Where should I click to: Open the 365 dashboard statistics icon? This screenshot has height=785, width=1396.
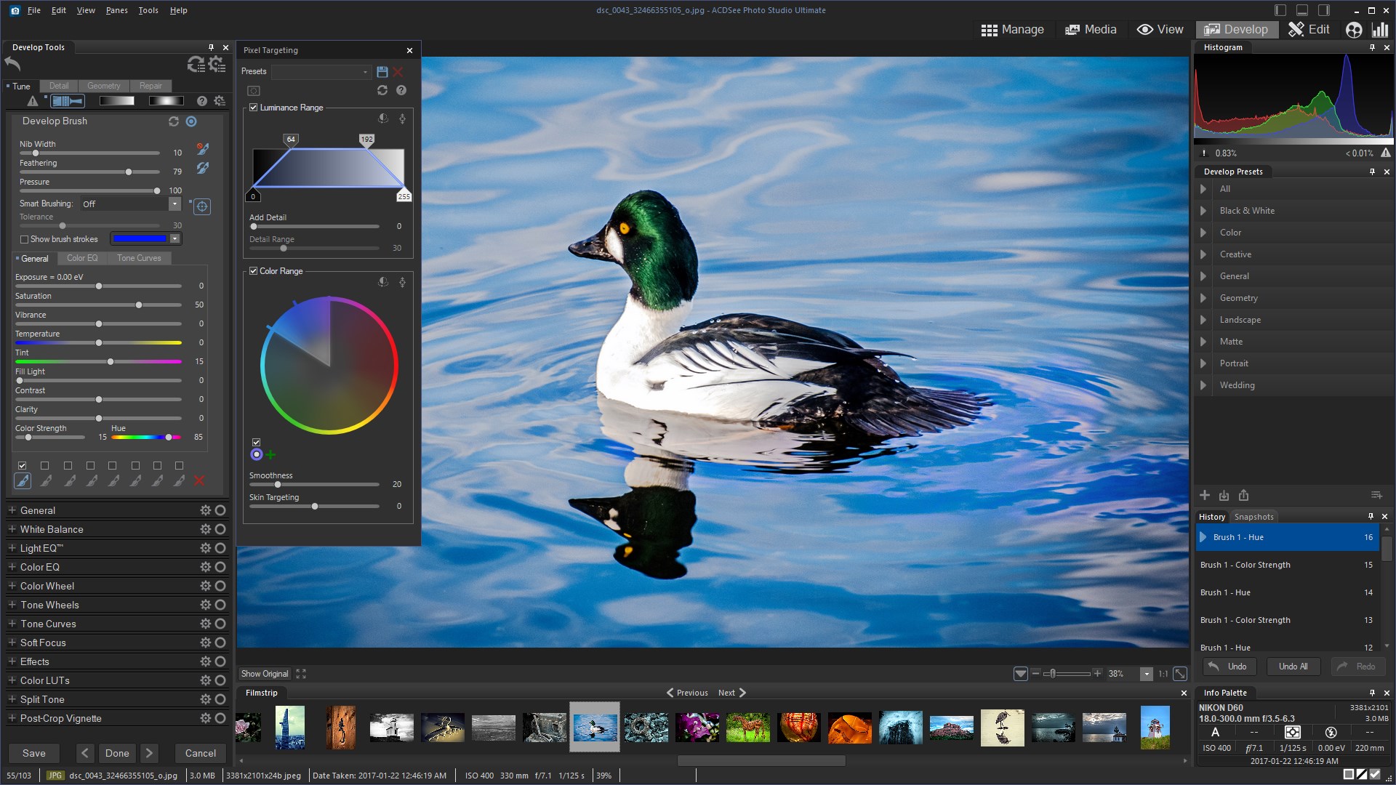click(x=1379, y=29)
